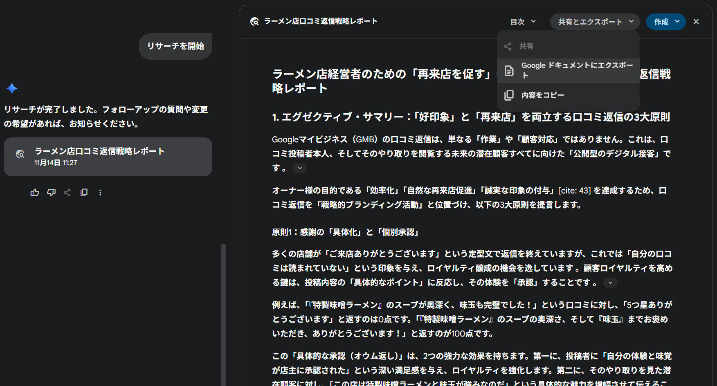
Task: Click the copy icon next to 内容をコピー
Action: tap(508, 94)
